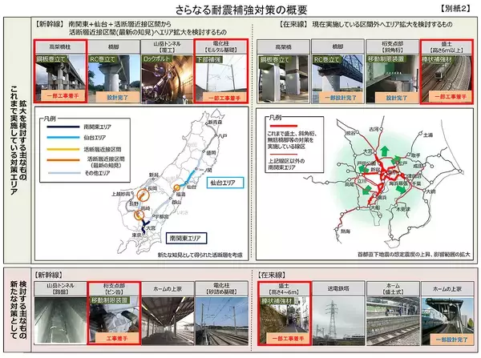Click the note 新たな知見として得られた活断層を考慮
Image resolution: width=481 pixels, height=358 pixels.
[x=200, y=255]
